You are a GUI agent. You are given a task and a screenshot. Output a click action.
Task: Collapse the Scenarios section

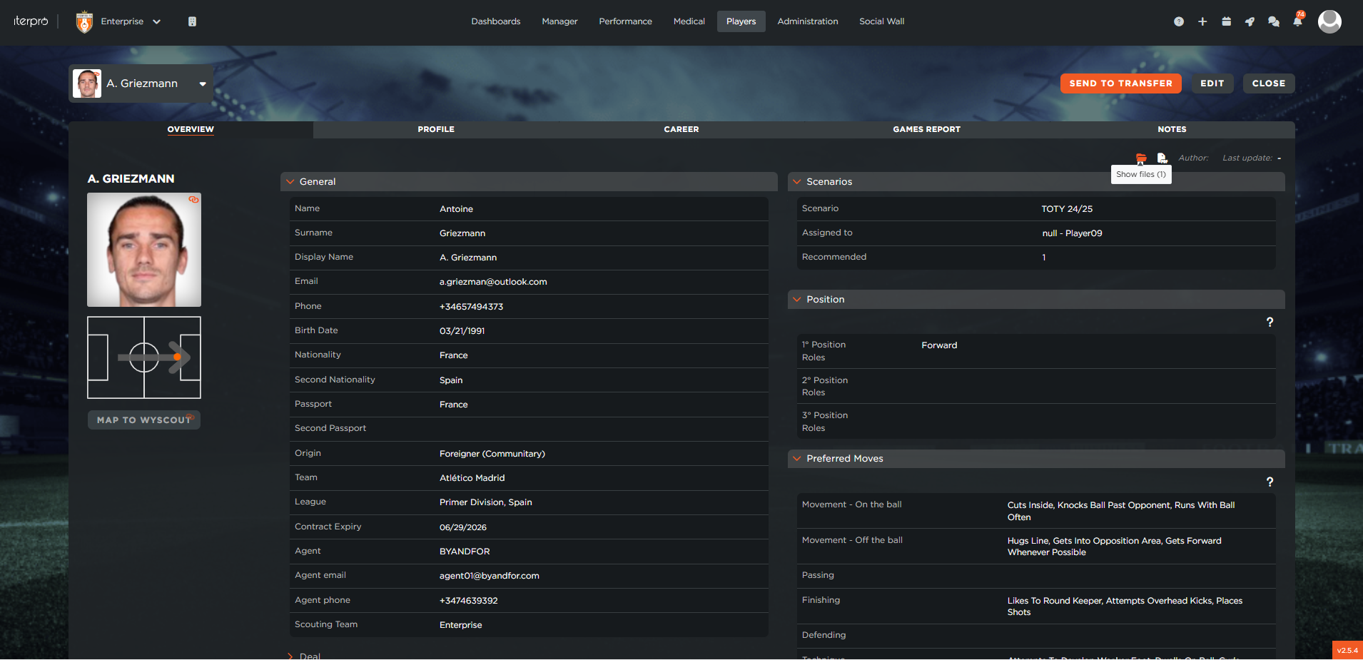click(797, 182)
